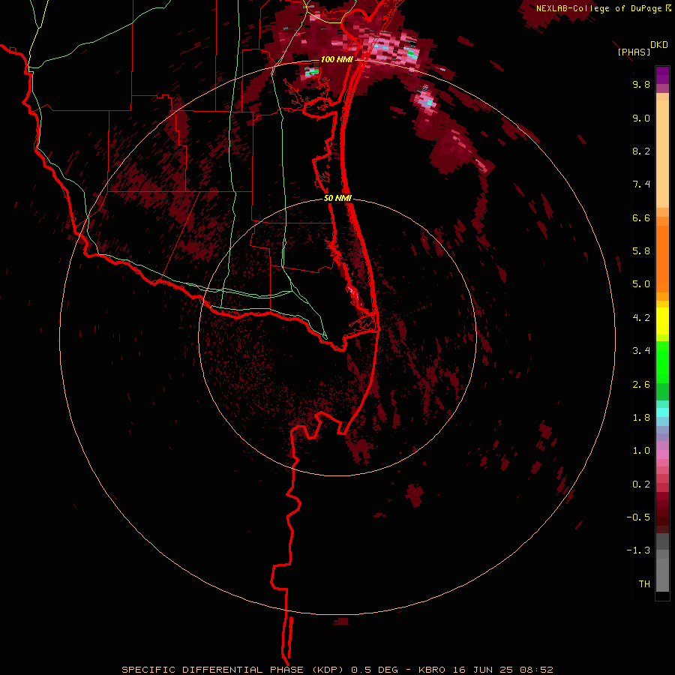Click the 1.8 scale value
The width and height of the screenshot is (675, 675).
point(641,418)
